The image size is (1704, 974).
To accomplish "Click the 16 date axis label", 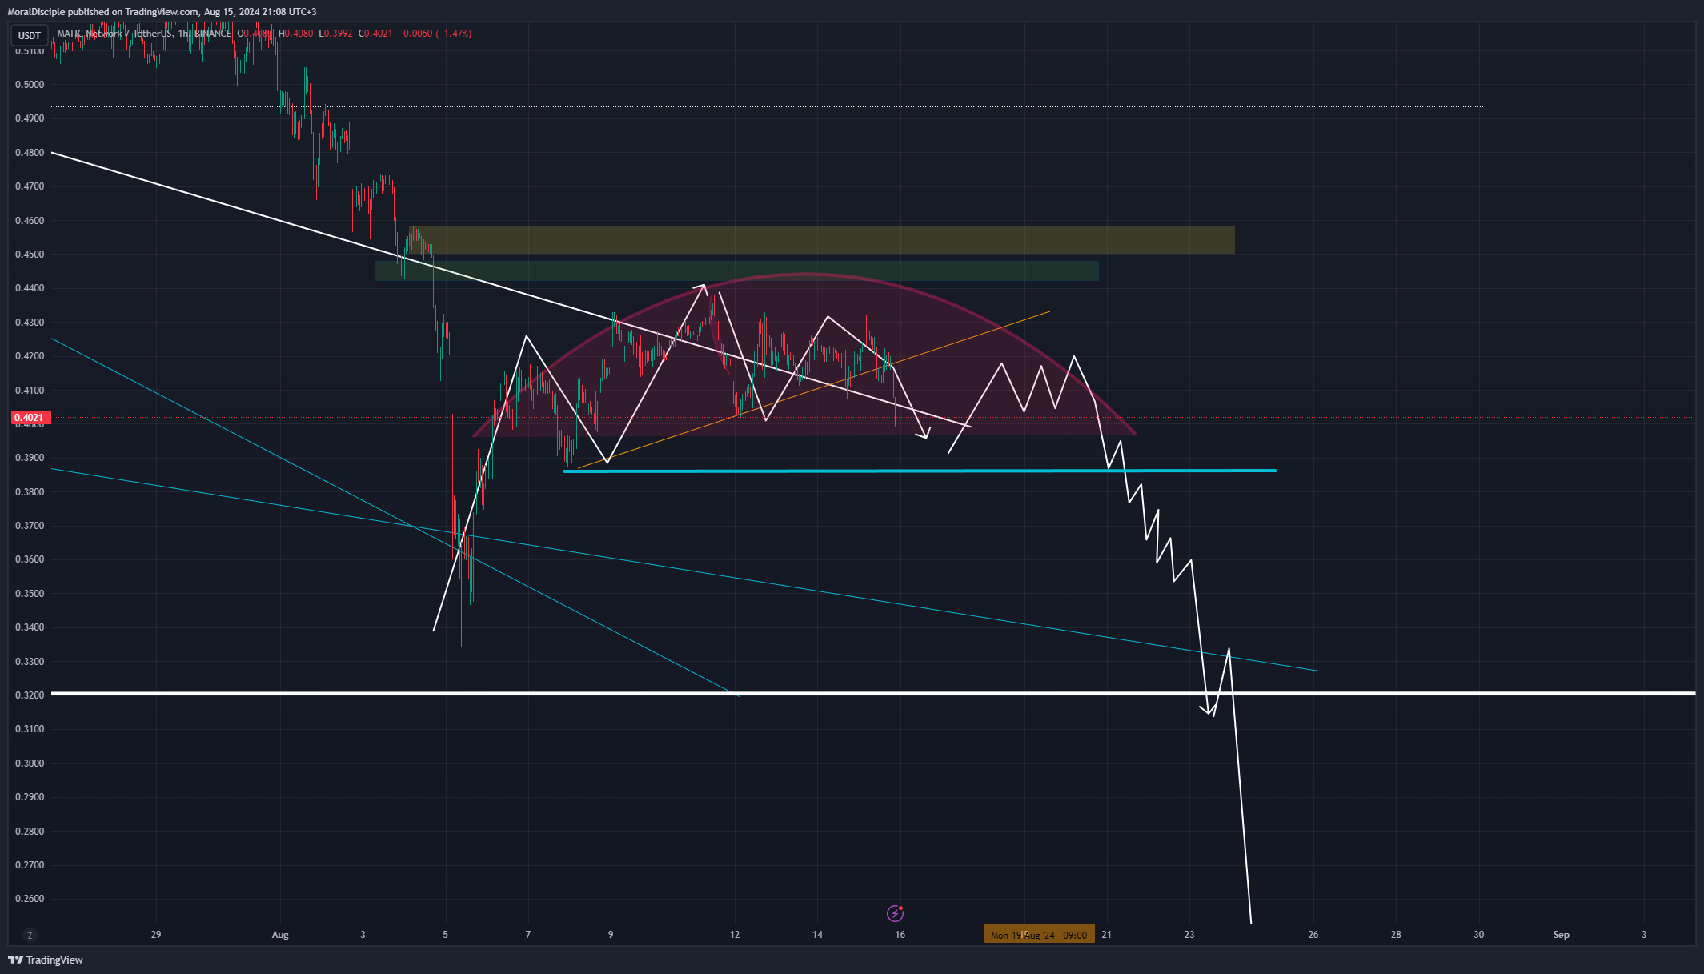I will (900, 935).
